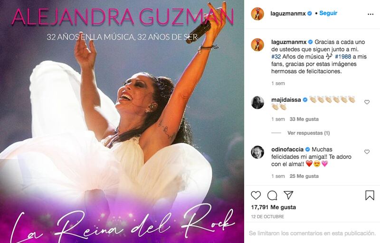Save the post with the bookmark icon

tap(370, 195)
